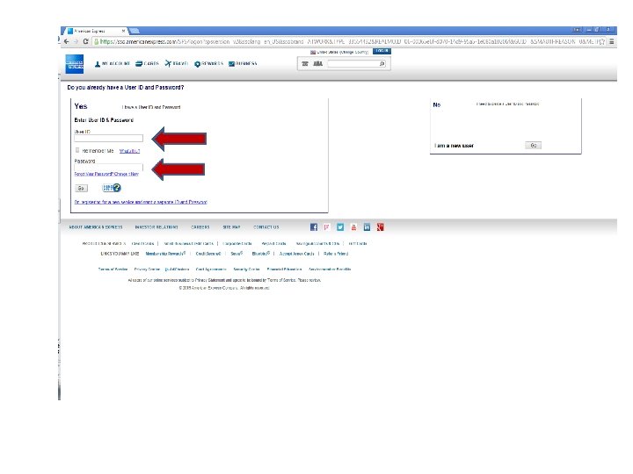This screenshot has width=633, height=474.
Task: Open the Twitter social icon
Action: [340, 227]
